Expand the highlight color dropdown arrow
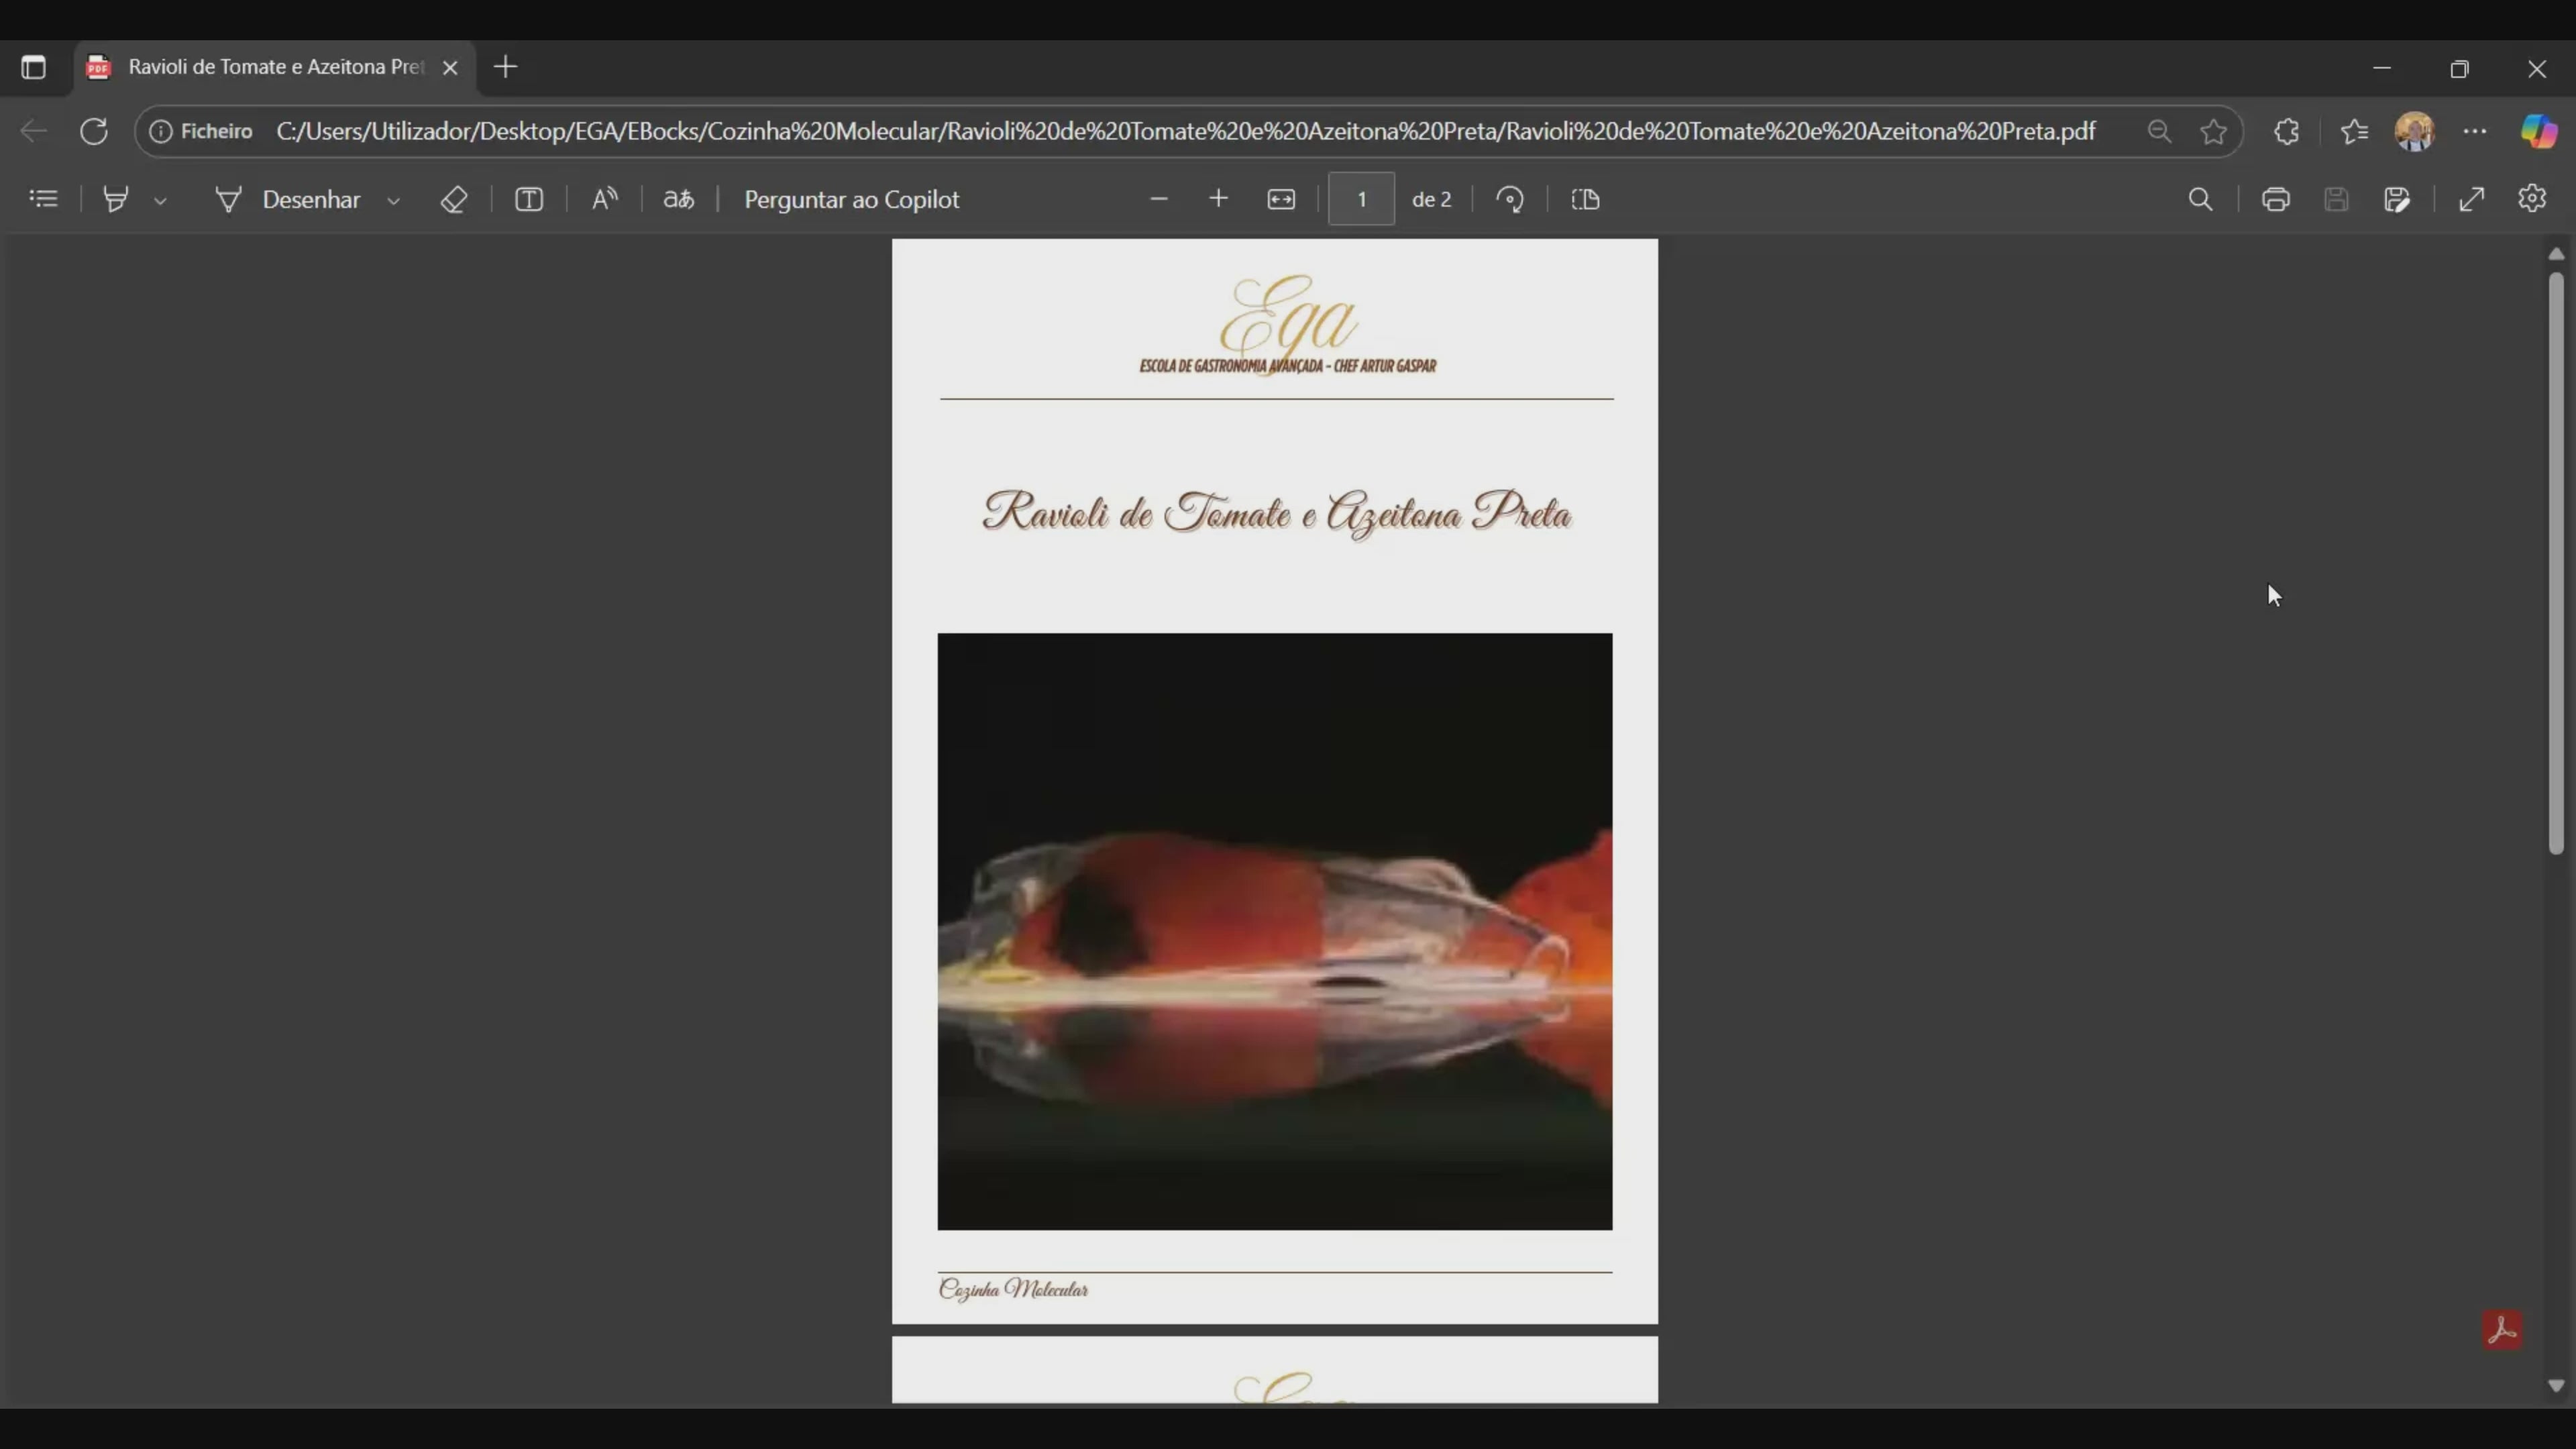The width and height of the screenshot is (2576, 1449). coord(160,200)
